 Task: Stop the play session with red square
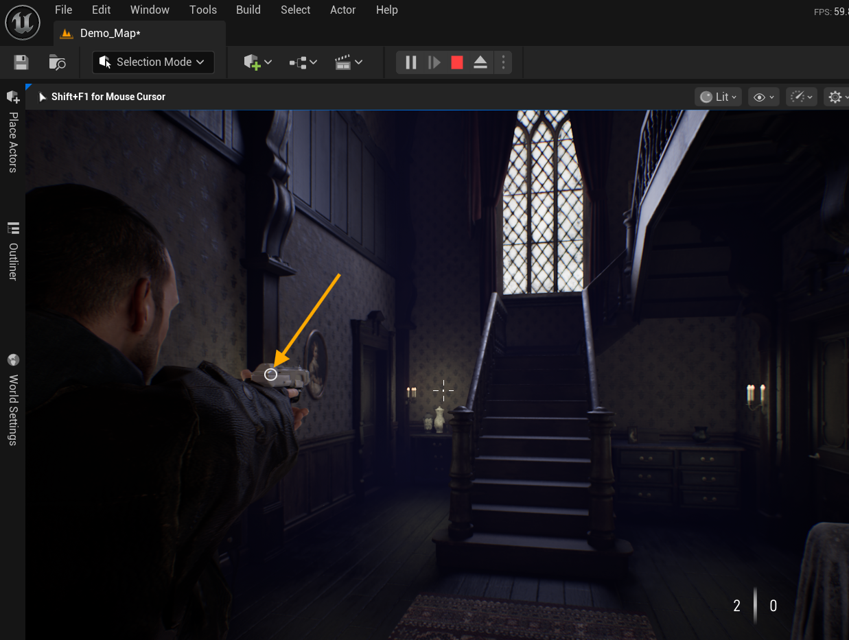pos(457,62)
